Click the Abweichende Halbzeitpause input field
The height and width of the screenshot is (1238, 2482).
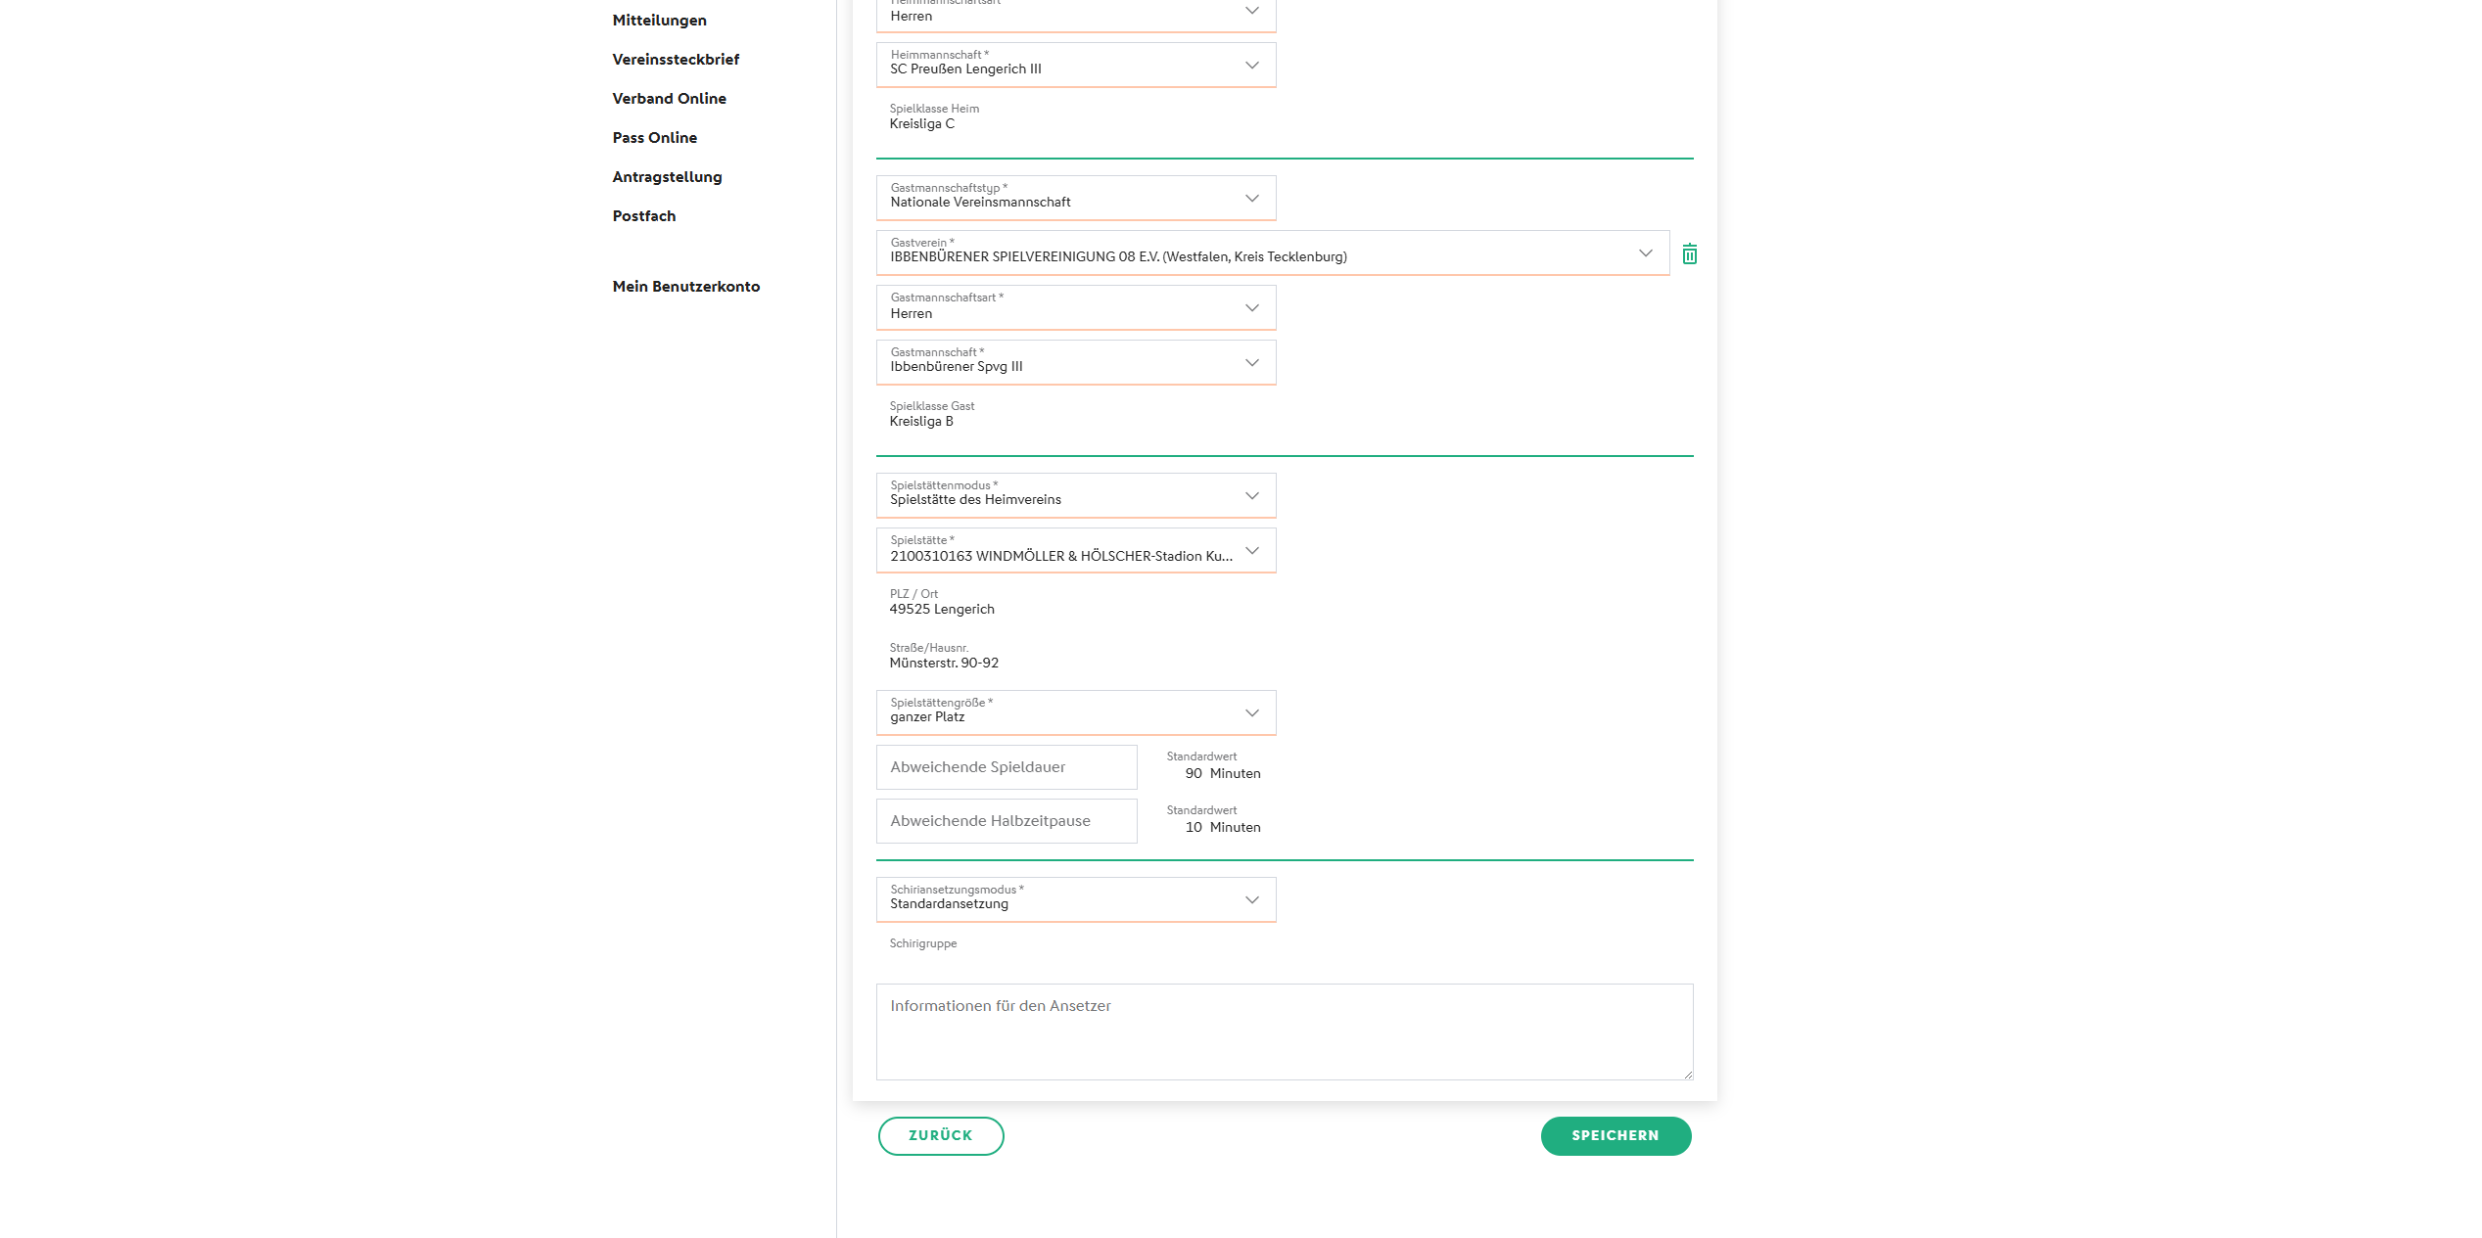tap(1006, 821)
